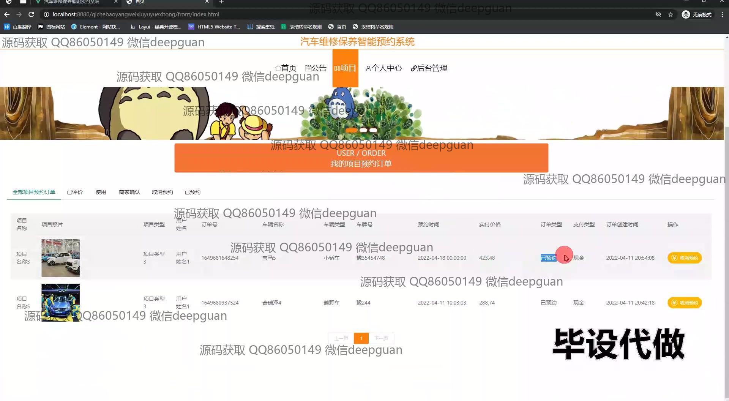This screenshot has height=401, width=729.
Task: Cancel the reservation for order 1649681648254
Action: [685, 258]
